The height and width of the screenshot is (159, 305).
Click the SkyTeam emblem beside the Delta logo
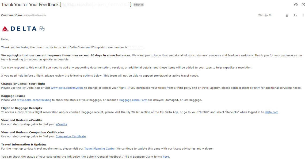(42, 28)
